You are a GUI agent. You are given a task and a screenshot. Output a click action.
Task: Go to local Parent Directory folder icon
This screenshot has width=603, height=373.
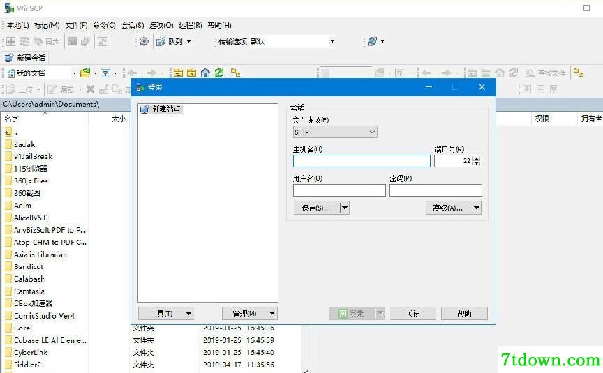178,73
